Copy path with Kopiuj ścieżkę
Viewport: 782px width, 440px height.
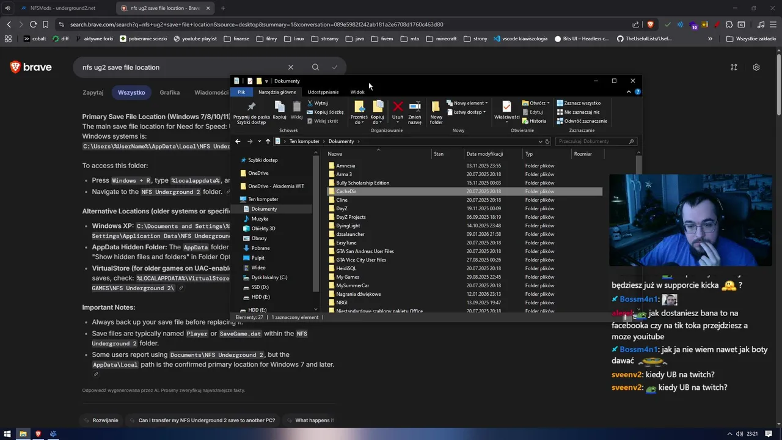point(325,112)
